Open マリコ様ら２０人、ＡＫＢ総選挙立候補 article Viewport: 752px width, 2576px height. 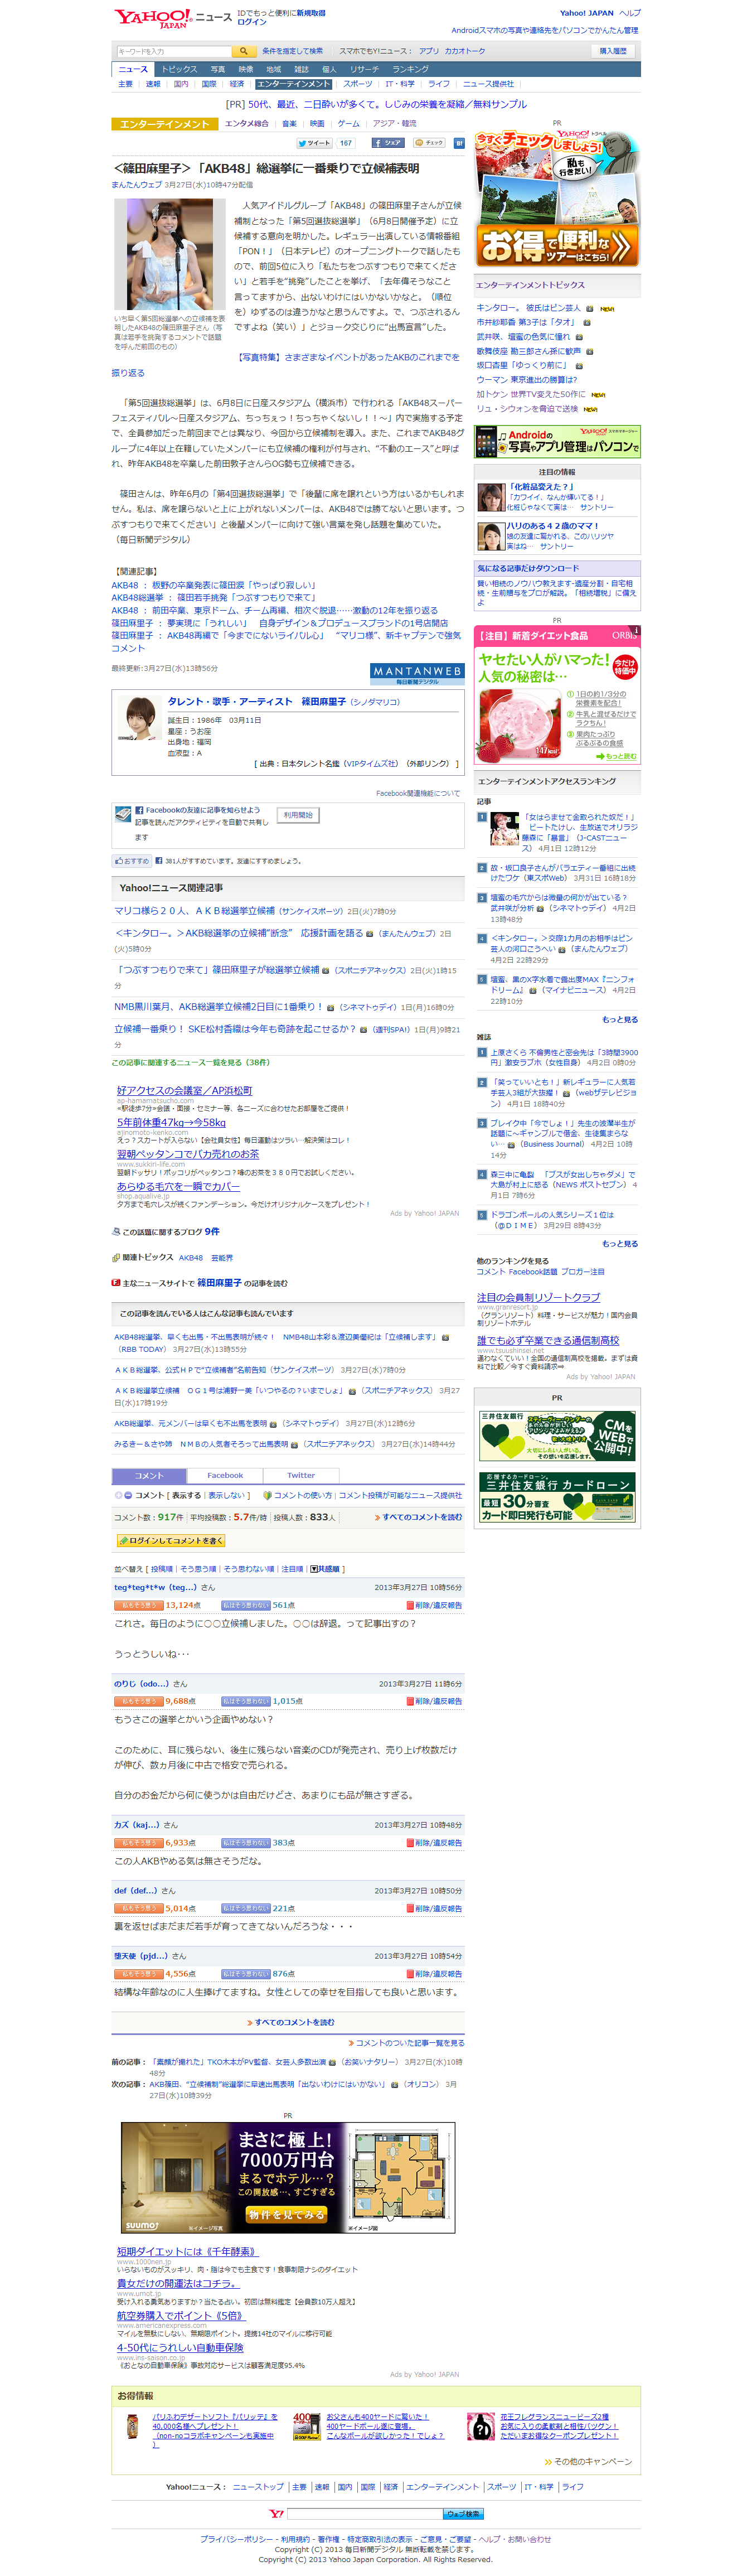pos(194,911)
